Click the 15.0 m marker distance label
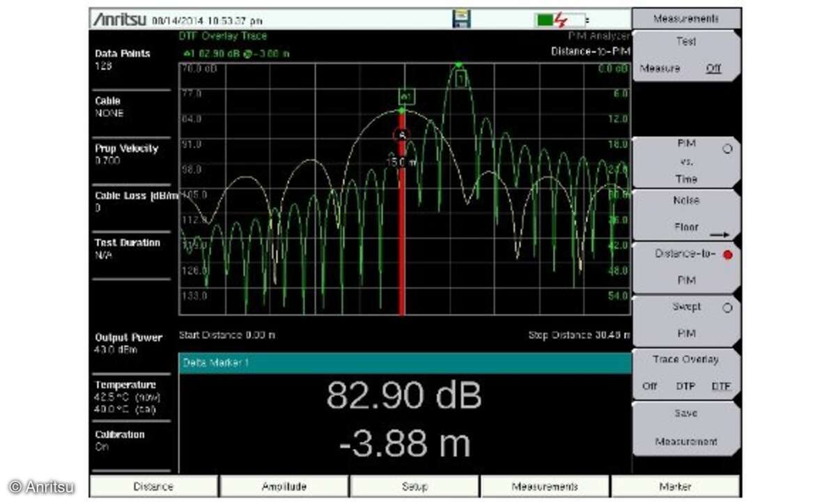 pyautogui.click(x=402, y=162)
